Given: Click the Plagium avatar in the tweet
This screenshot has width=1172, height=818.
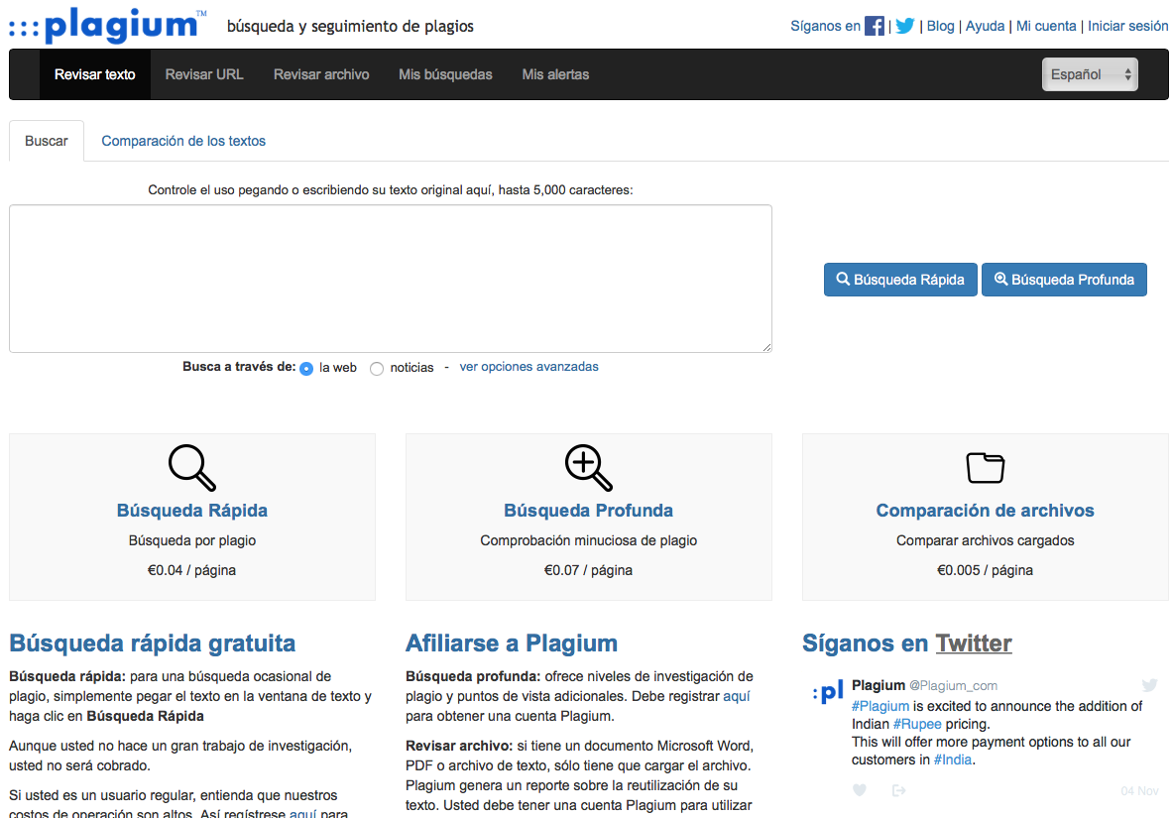Looking at the screenshot, I should [x=827, y=692].
